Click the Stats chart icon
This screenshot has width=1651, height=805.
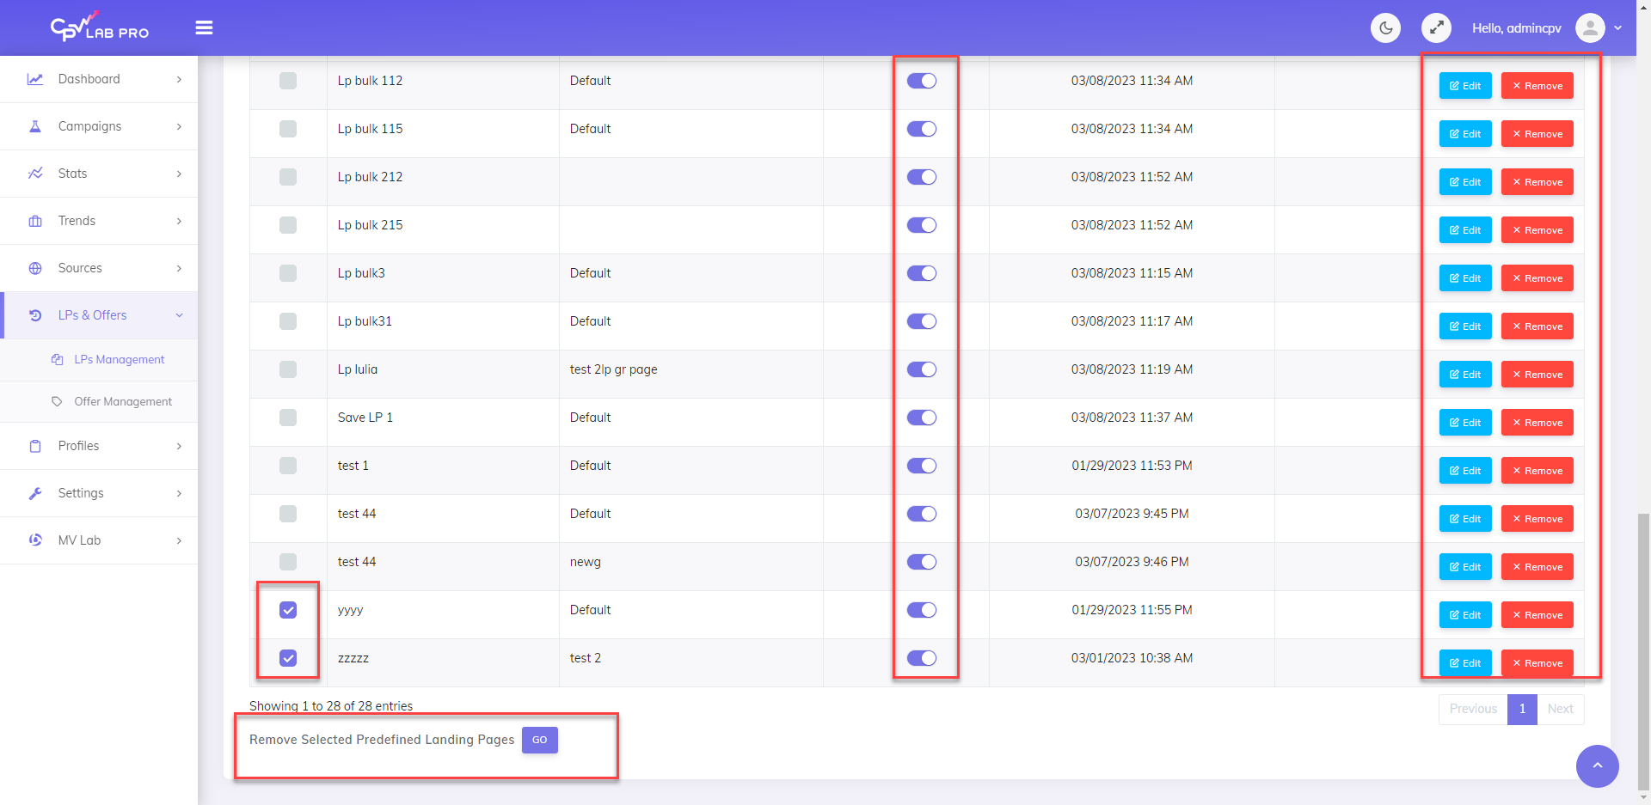pyautogui.click(x=35, y=174)
